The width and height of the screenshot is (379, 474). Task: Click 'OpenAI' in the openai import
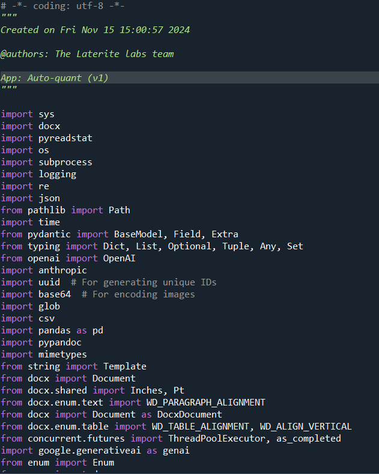120,258
